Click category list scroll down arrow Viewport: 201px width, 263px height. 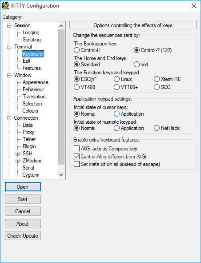61,175
